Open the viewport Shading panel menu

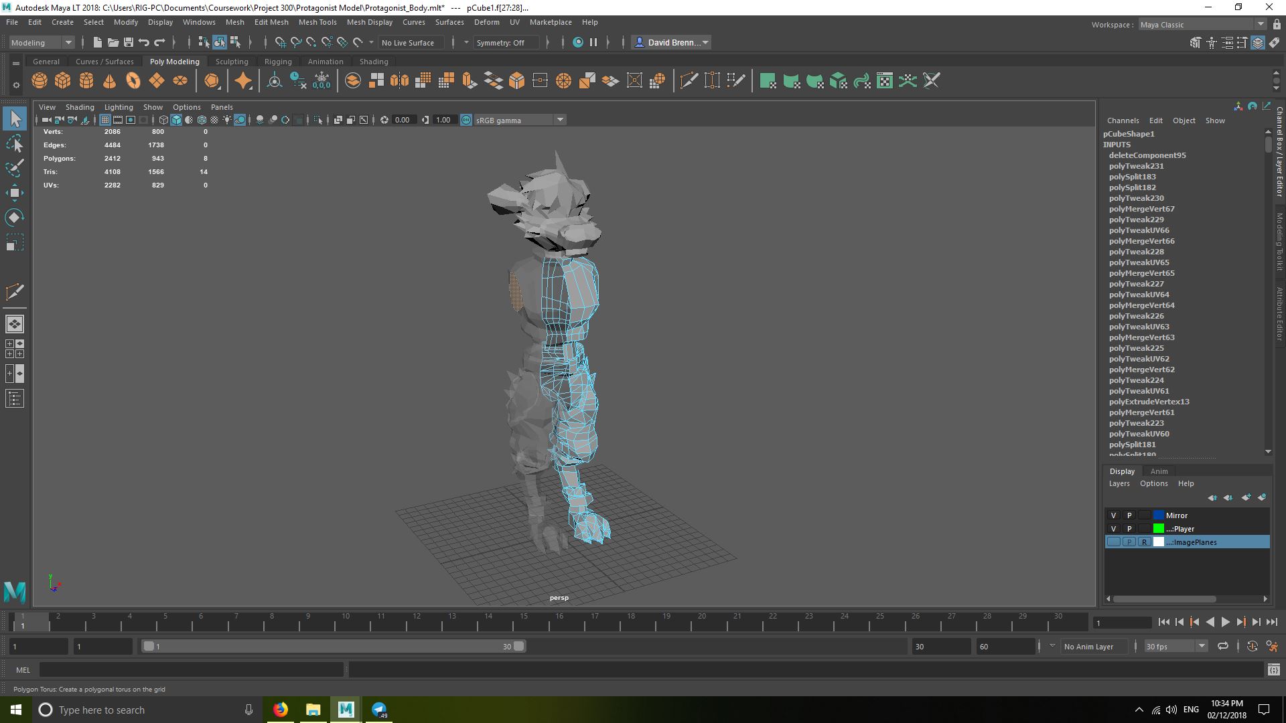80,107
